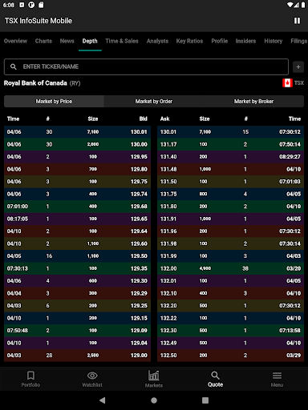The width and height of the screenshot is (308, 410).
Task: Tap the Bid column header
Action: [x=144, y=119]
